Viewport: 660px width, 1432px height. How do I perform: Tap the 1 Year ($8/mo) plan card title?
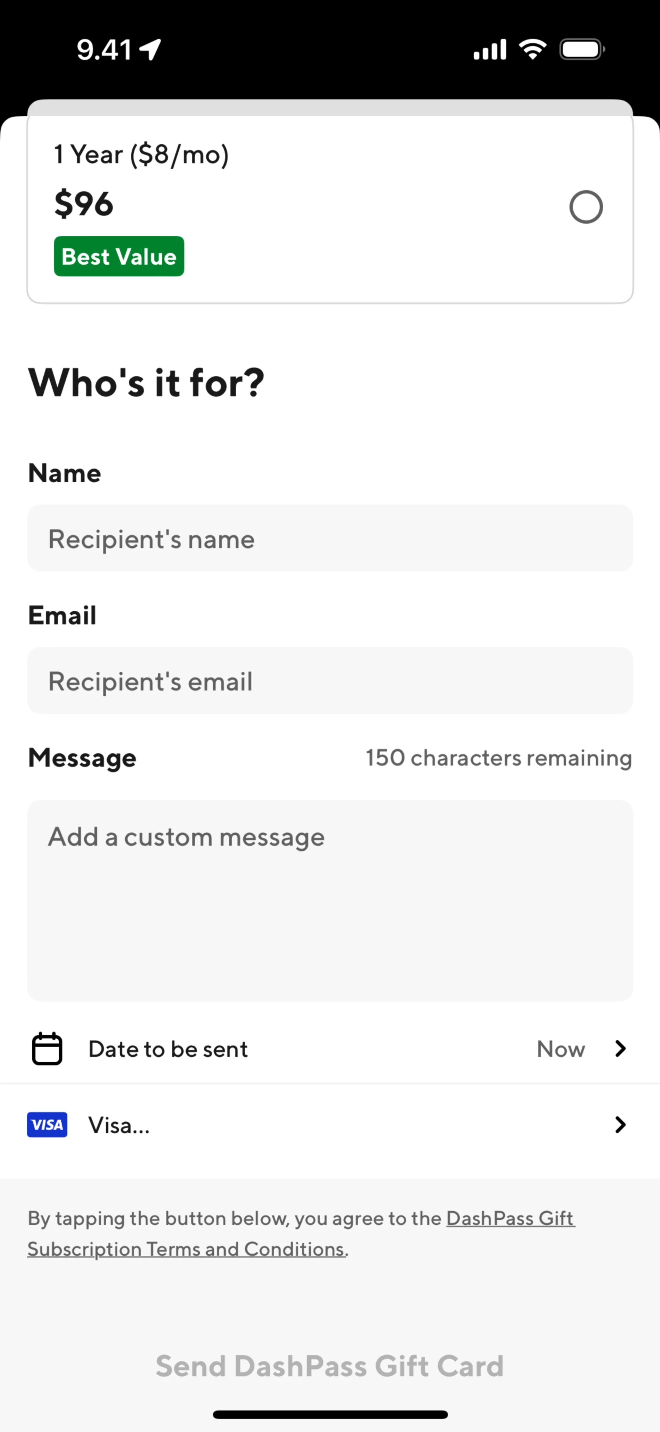(141, 154)
